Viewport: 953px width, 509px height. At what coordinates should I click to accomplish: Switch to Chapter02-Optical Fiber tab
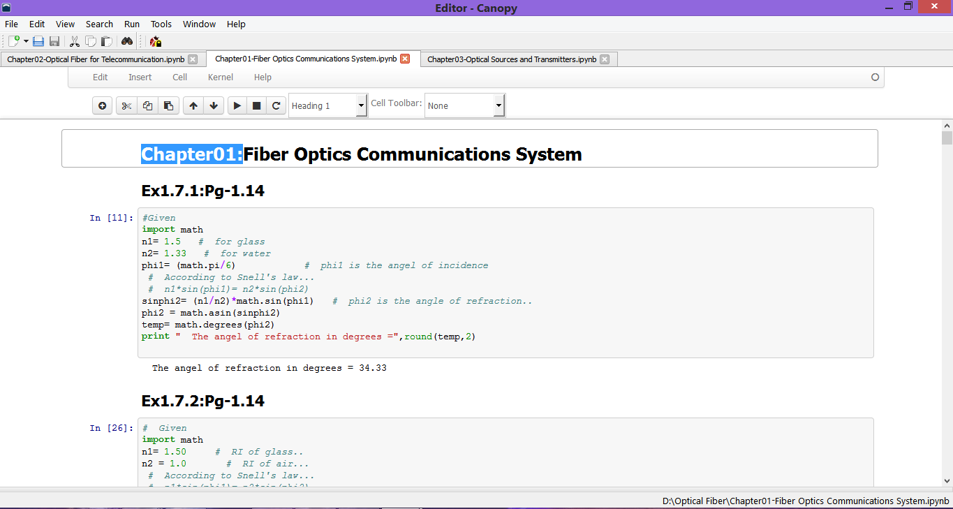[96, 59]
